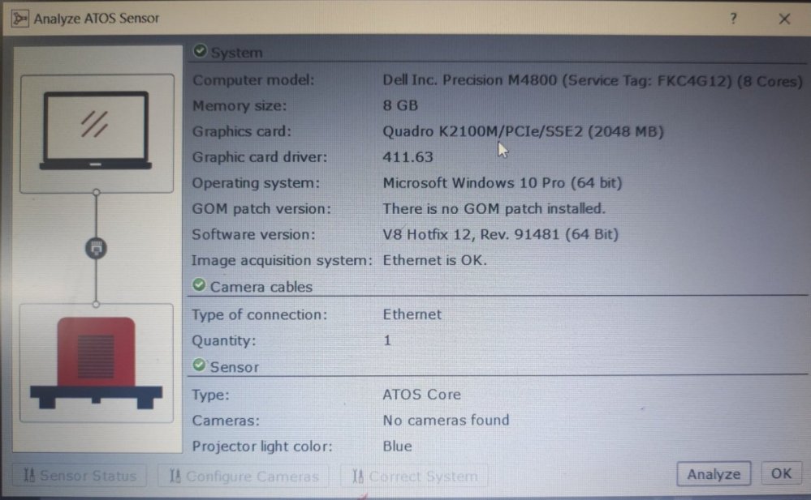This screenshot has width=811, height=500.
Task: Click the Analyze ATOS Sensor title bar icon
Action: (19, 19)
